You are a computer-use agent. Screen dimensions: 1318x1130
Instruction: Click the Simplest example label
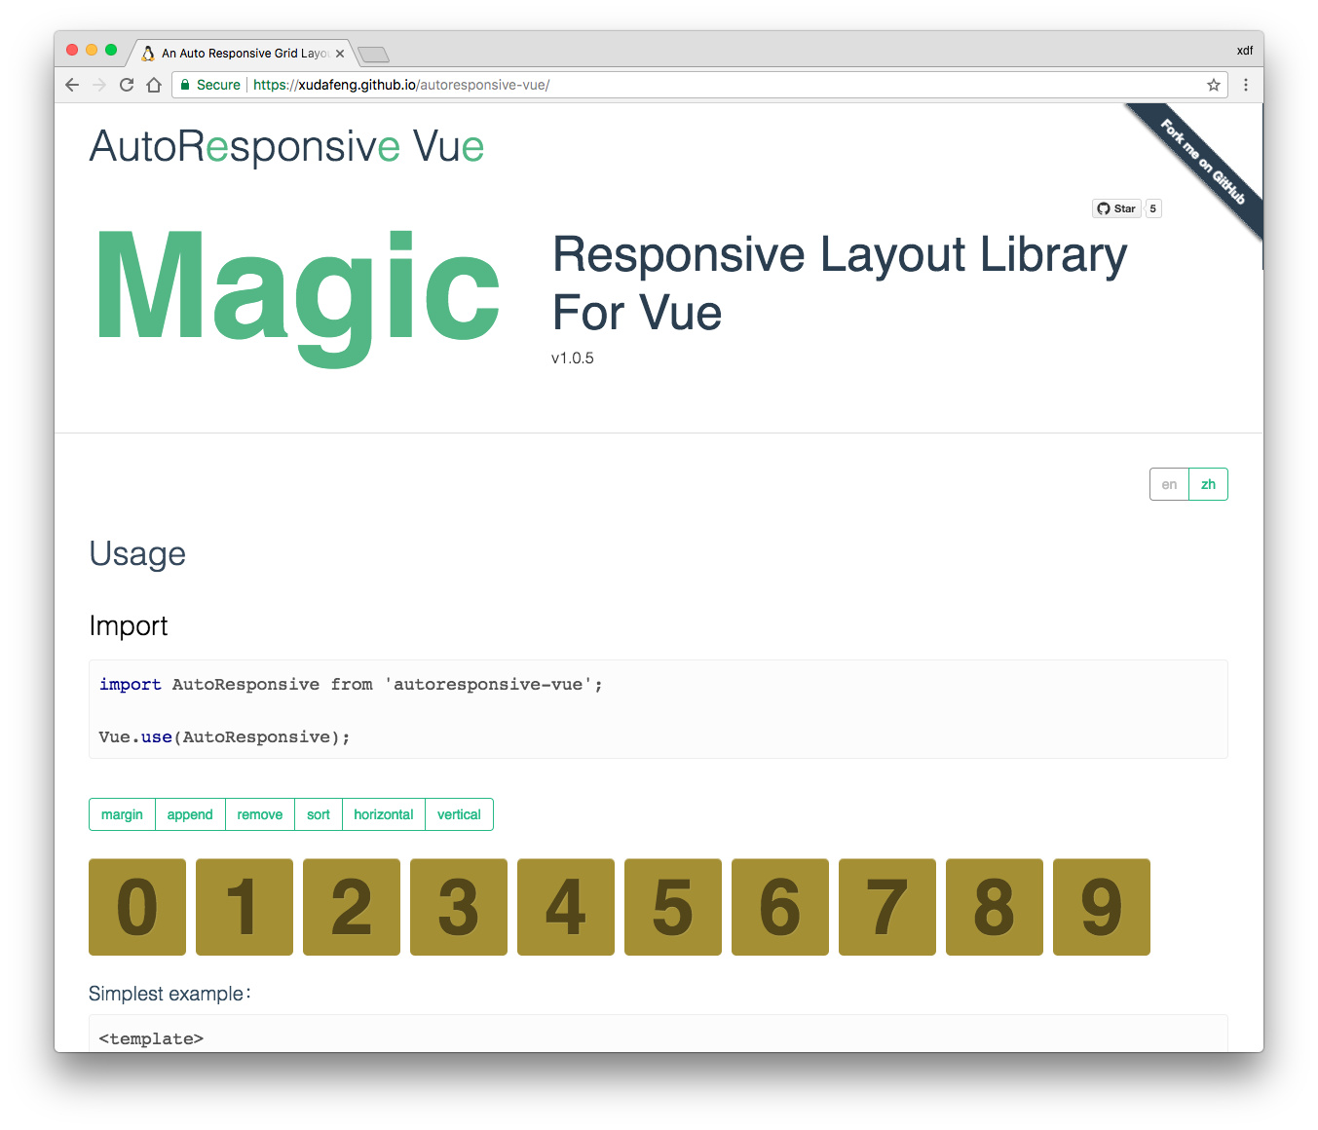click(x=169, y=994)
